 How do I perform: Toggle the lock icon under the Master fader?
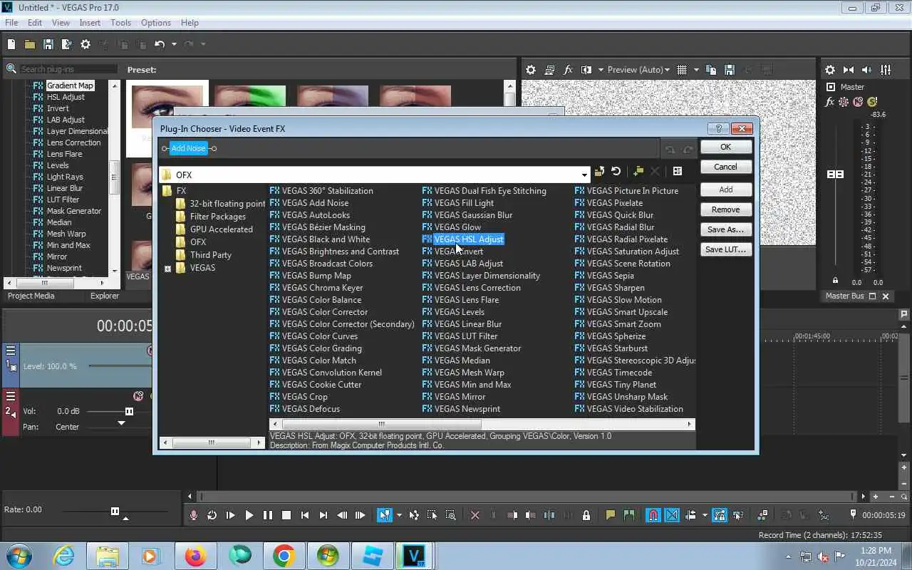836,280
